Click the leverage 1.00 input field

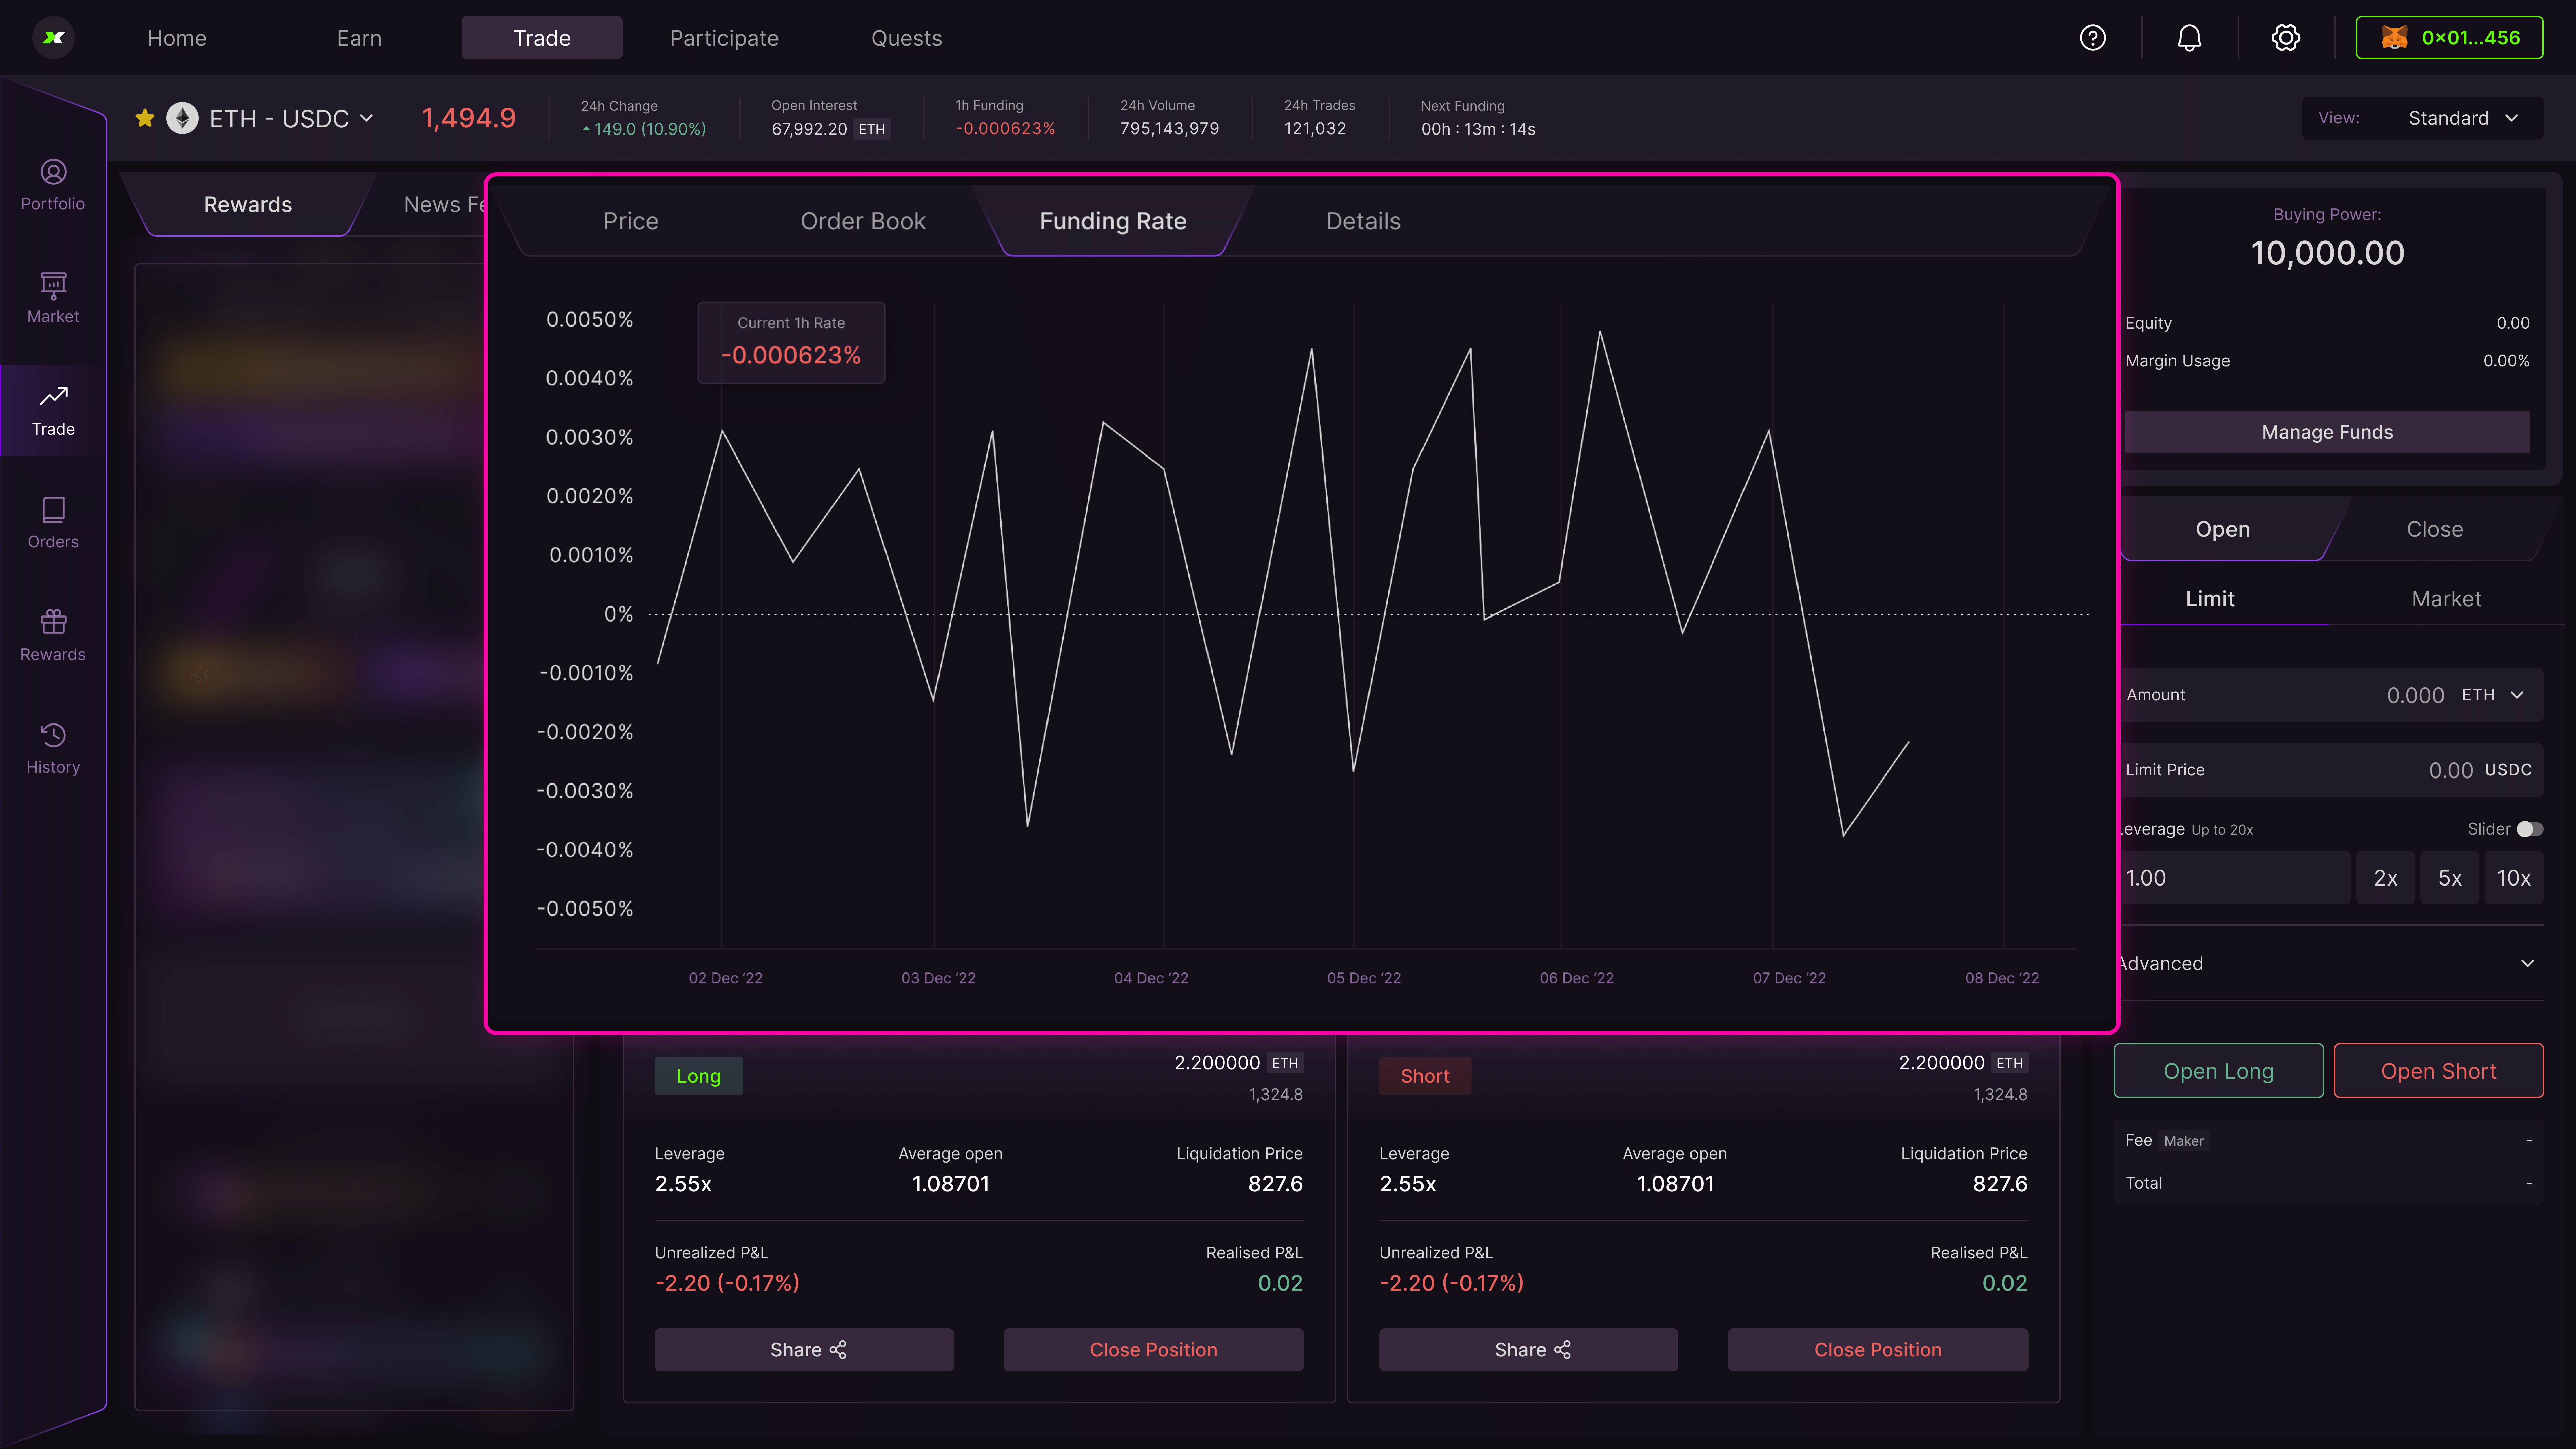tap(2234, 878)
